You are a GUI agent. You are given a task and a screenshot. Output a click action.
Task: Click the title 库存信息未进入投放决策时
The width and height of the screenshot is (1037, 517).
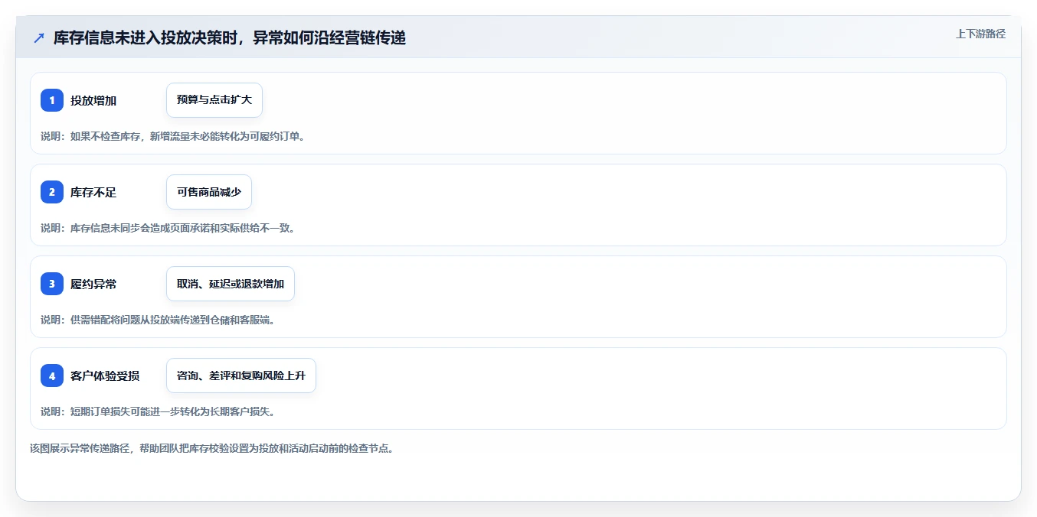point(230,37)
